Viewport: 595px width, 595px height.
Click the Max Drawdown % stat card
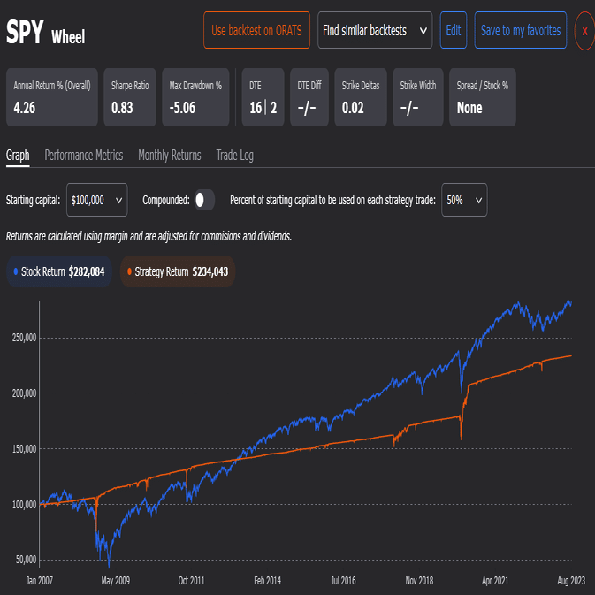click(x=197, y=97)
